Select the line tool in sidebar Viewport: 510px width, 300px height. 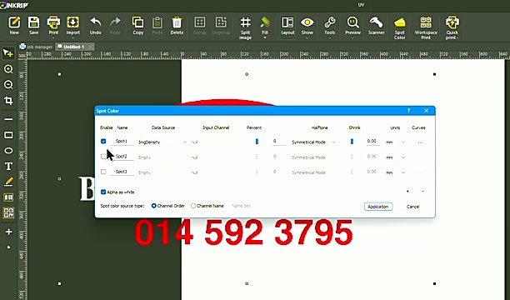(8, 119)
